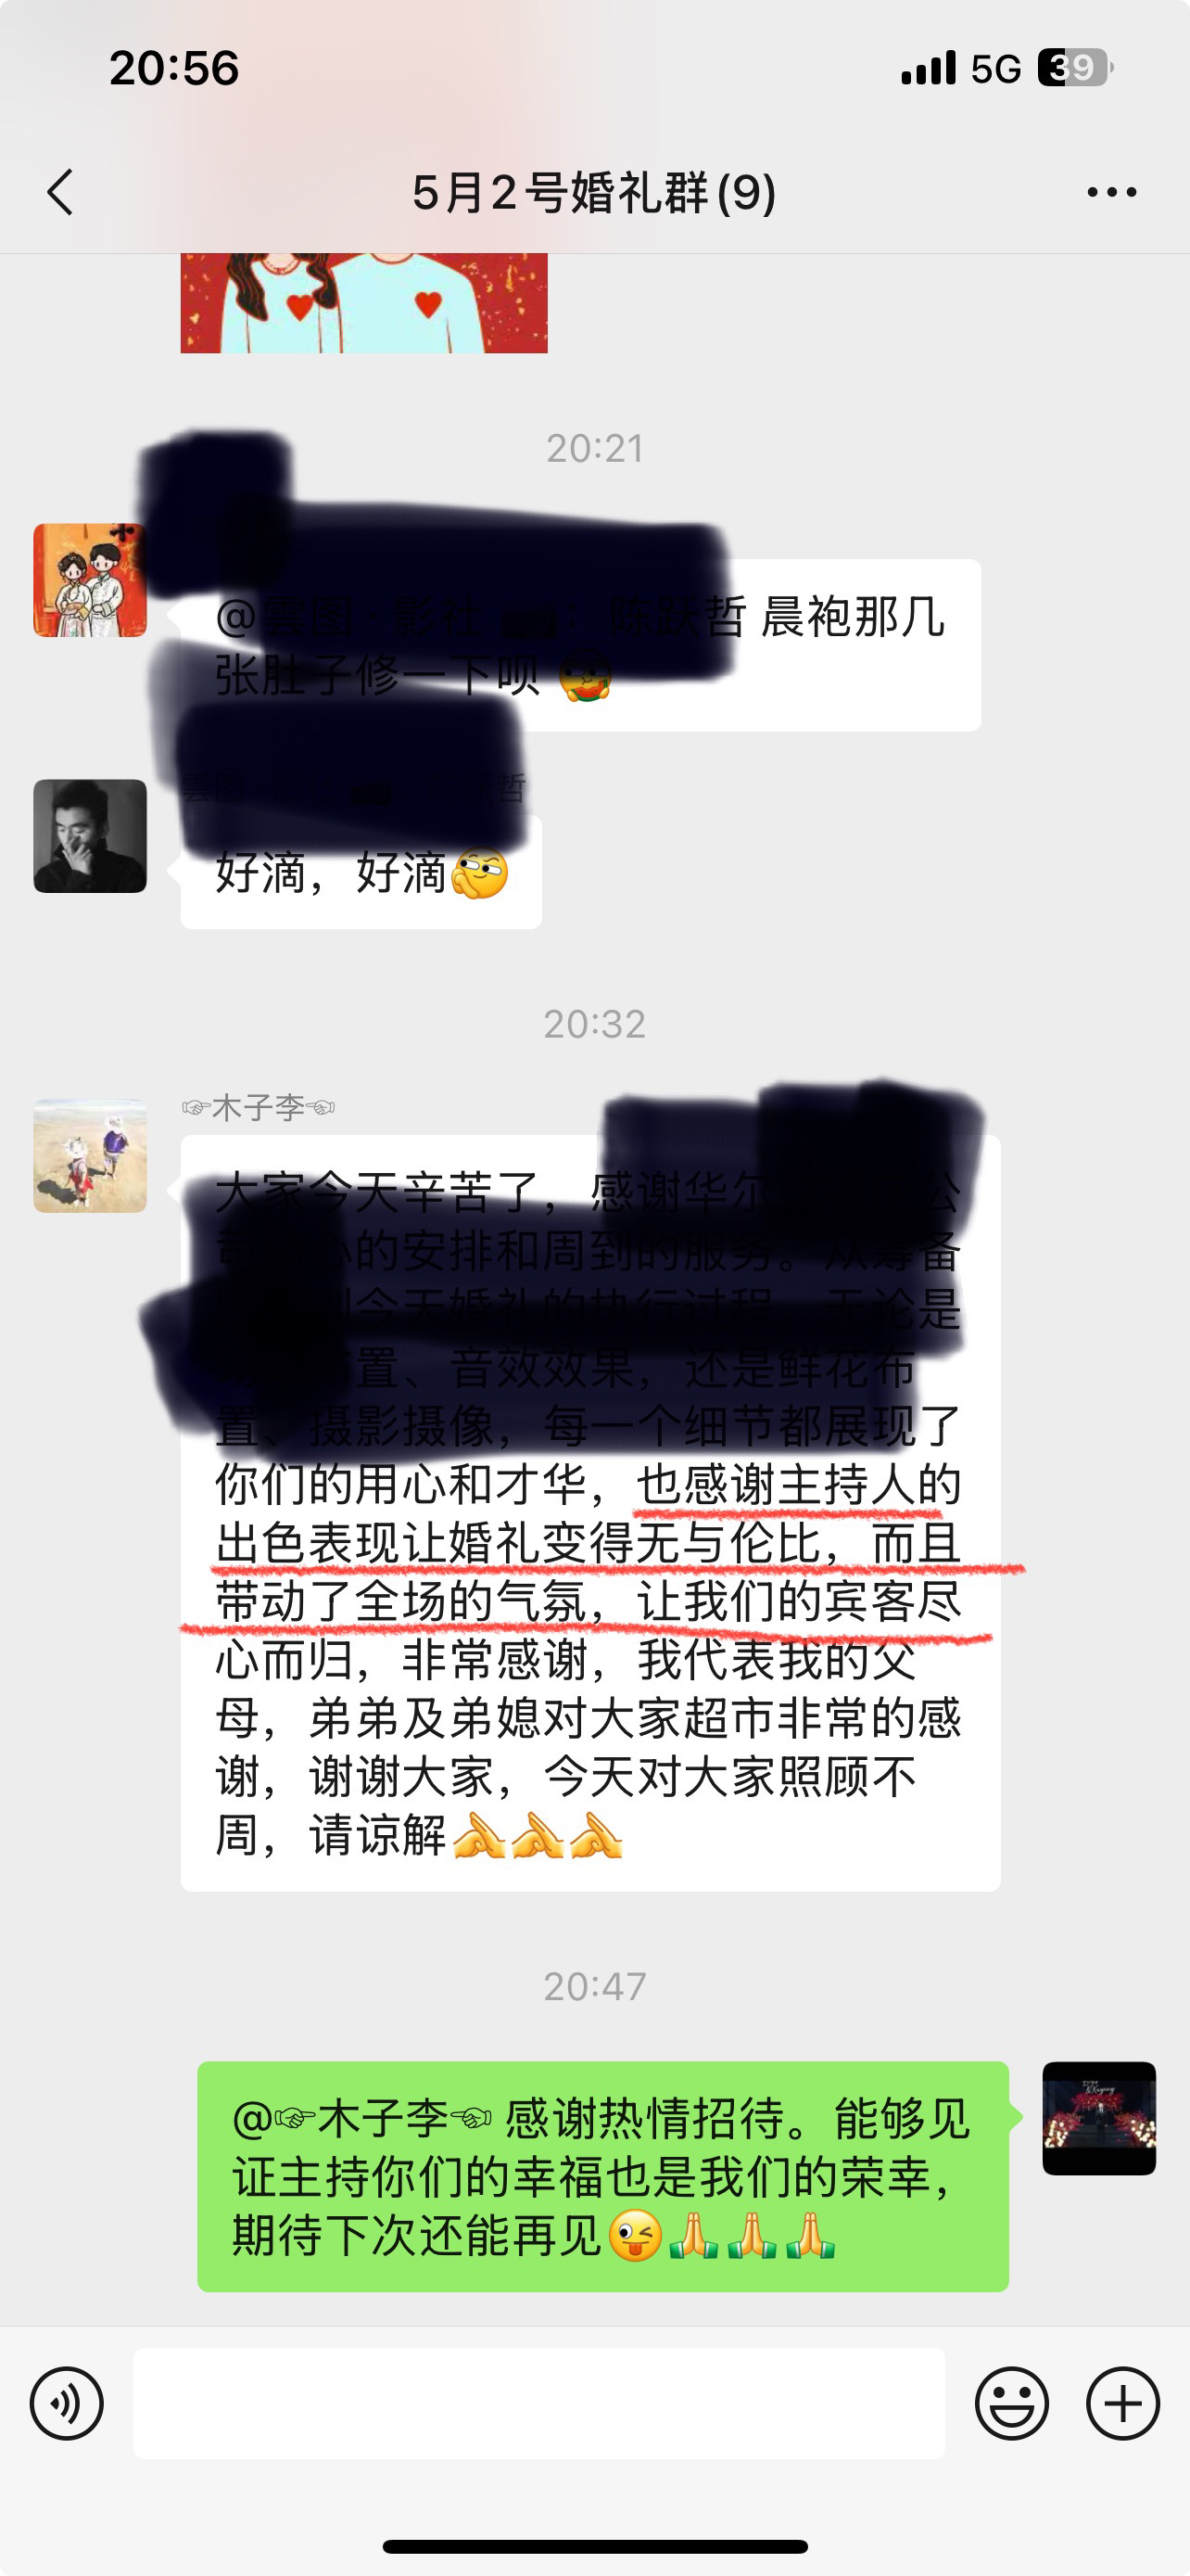Tap the 木子李 sender name label
The height and width of the screenshot is (2576, 1190).
258,1107
